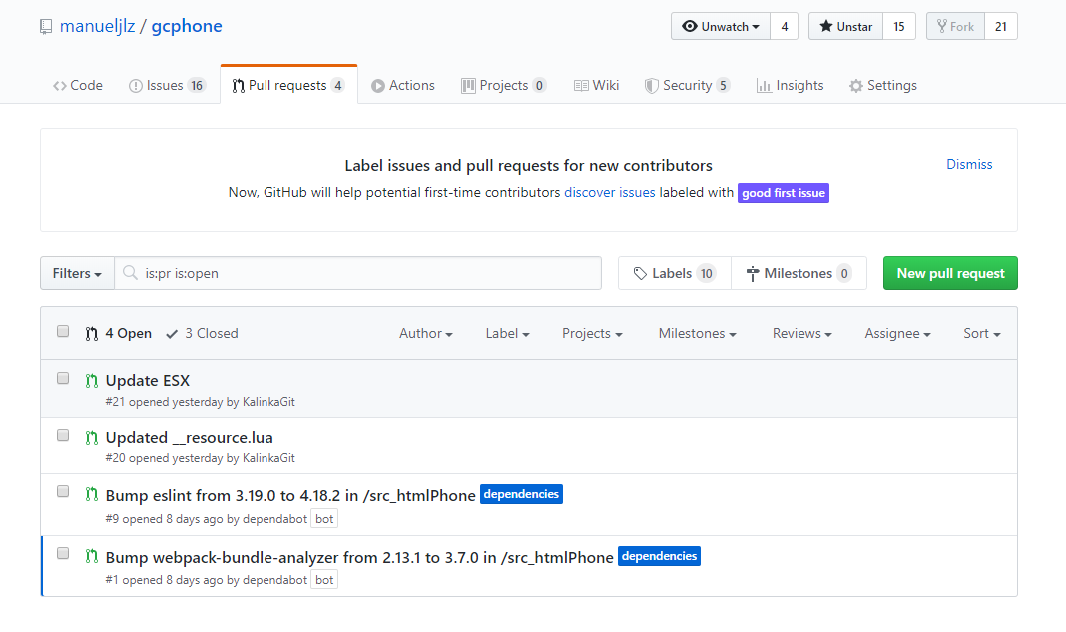1066x632 pixels.
Task: Open the manueljlz profile link
Action: tap(97, 26)
